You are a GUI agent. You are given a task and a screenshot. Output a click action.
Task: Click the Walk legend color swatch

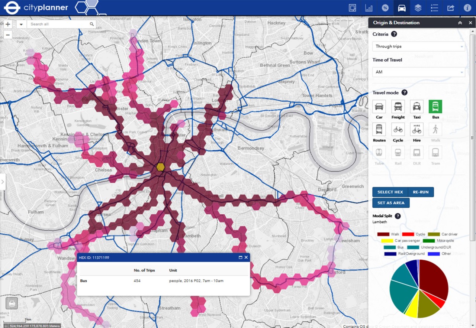point(383,234)
